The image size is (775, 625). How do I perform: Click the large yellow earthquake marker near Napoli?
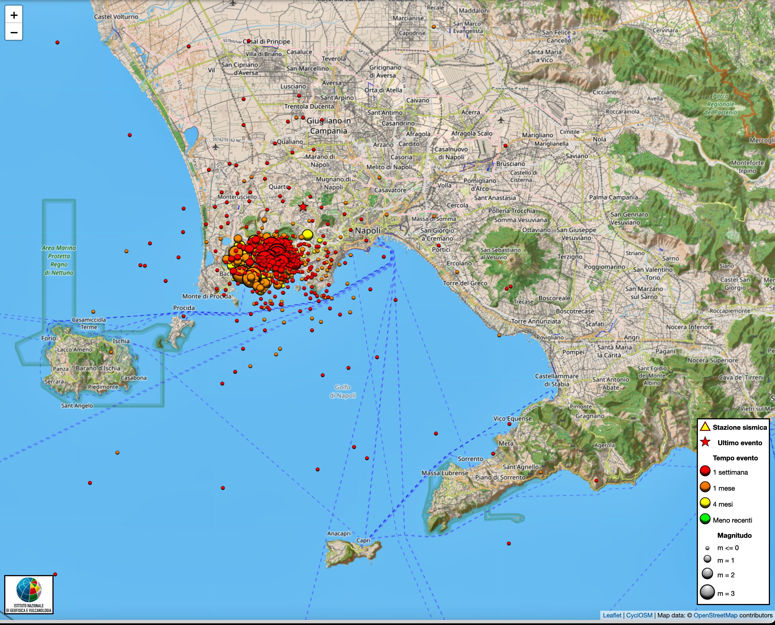click(307, 235)
